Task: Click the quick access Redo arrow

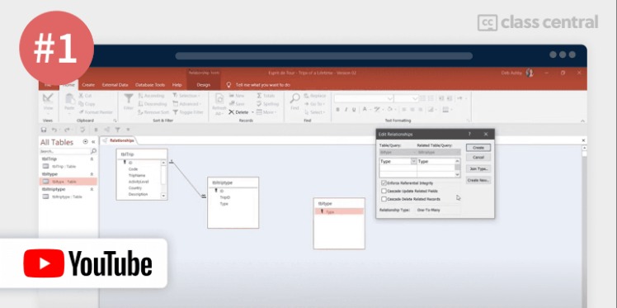Action: click(x=67, y=130)
